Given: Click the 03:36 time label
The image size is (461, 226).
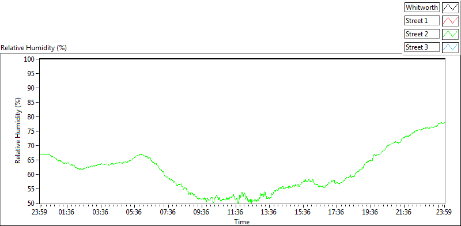Looking at the screenshot, I should tap(101, 212).
